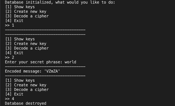
Task: Click the first "[2] Create new key" line
Action: coord(25,11)
